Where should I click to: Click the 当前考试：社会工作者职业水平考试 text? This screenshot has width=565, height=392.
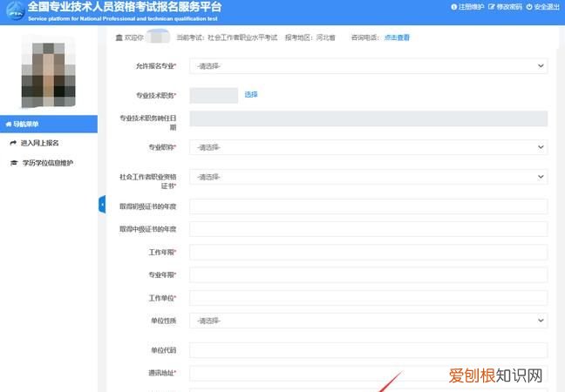point(227,37)
